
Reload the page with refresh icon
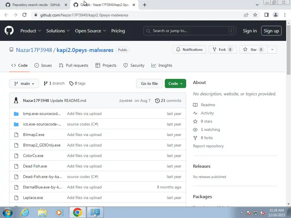24,15
